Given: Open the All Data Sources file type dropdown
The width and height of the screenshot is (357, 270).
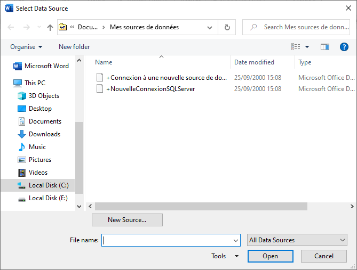Looking at the screenshot, I should [297, 240].
